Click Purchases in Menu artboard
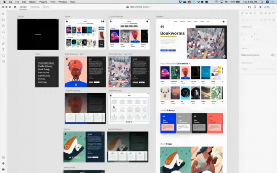The width and height of the screenshot is (277, 173). click(x=43, y=72)
